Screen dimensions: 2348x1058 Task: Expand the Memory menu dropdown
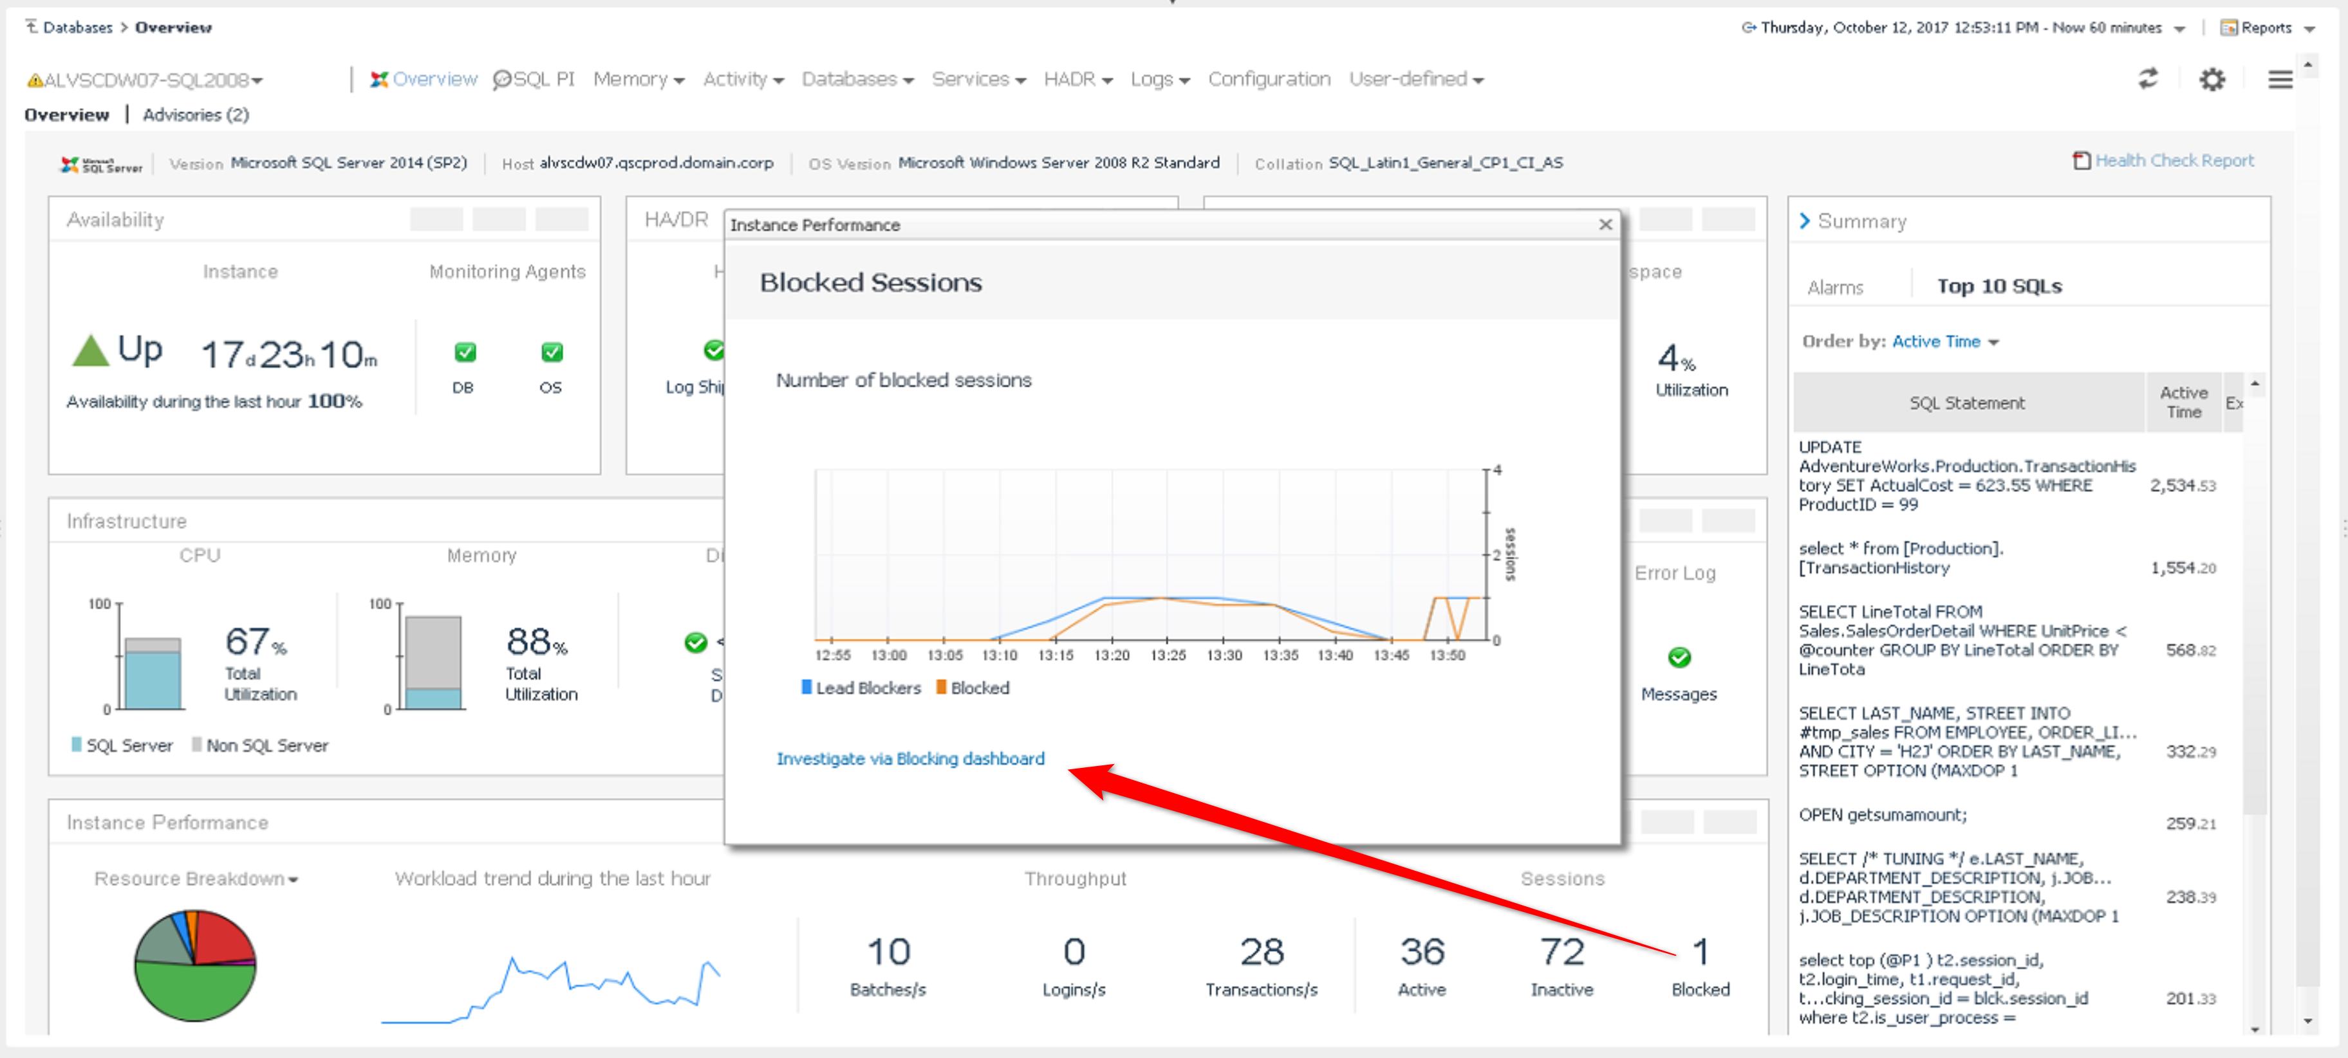[x=638, y=79]
